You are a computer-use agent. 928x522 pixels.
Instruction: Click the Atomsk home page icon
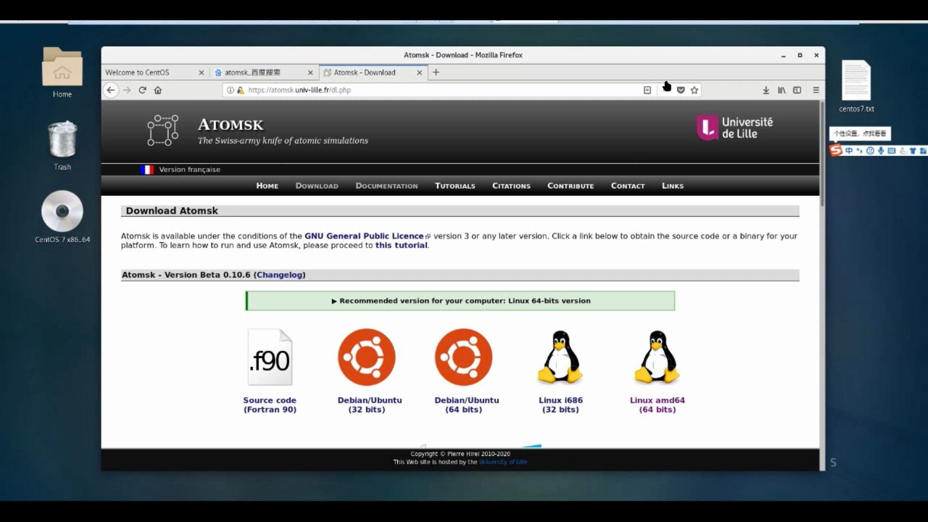coord(162,130)
